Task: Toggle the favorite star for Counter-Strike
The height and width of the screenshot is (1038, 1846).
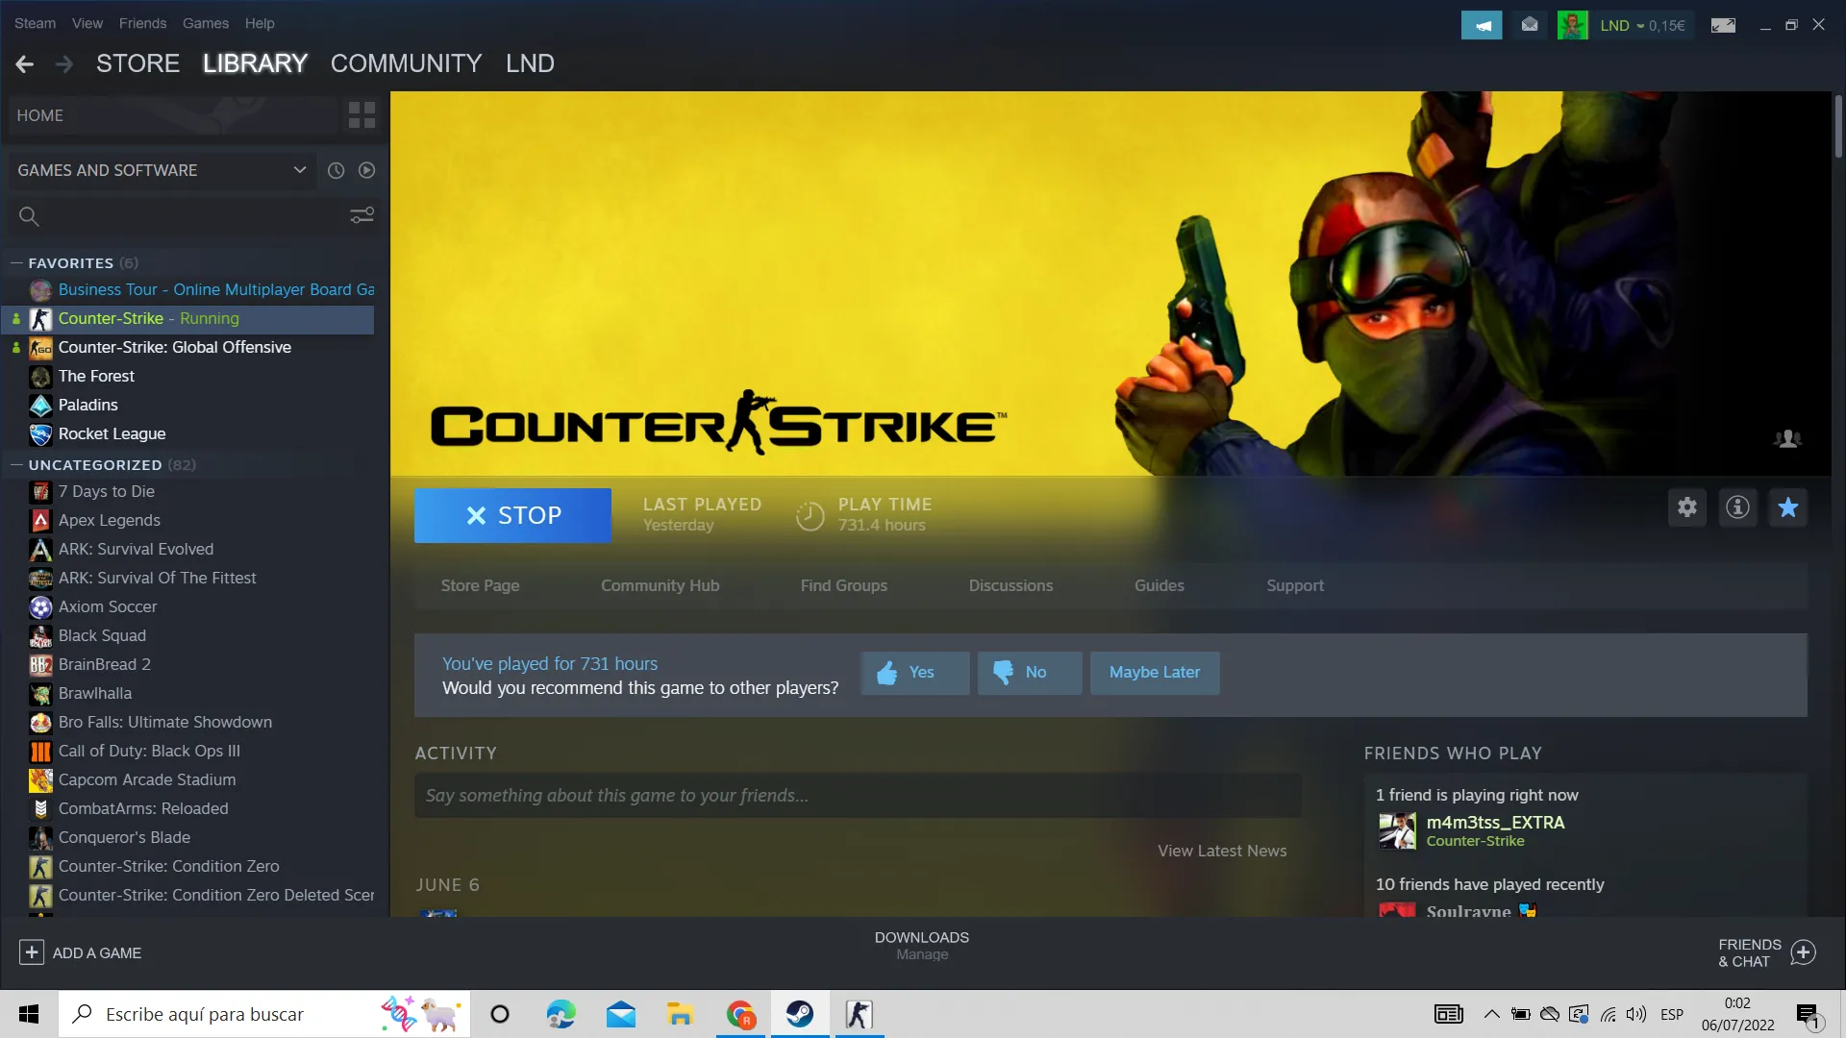Action: [1788, 507]
